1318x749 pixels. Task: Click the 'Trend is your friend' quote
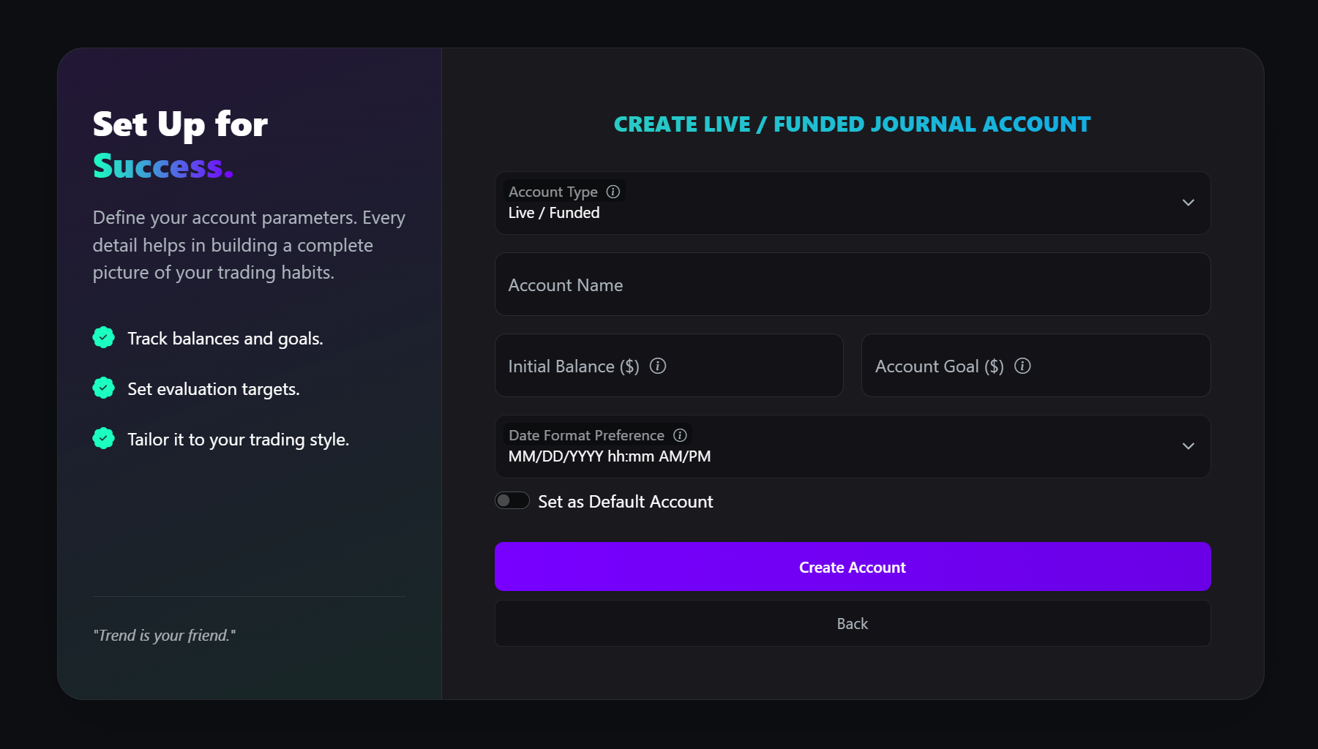[x=164, y=635]
